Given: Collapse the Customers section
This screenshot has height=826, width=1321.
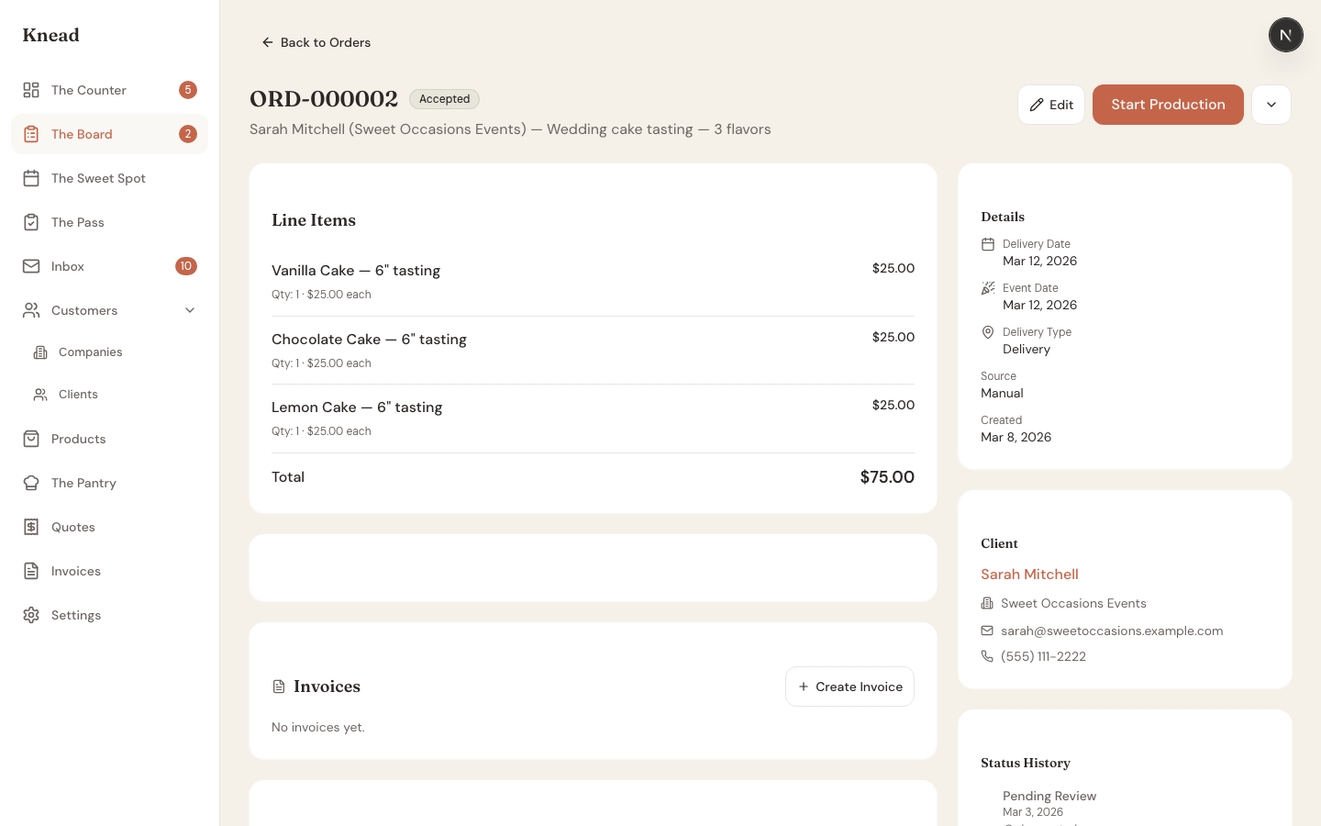Looking at the screenshot, I should coord(190,310).
